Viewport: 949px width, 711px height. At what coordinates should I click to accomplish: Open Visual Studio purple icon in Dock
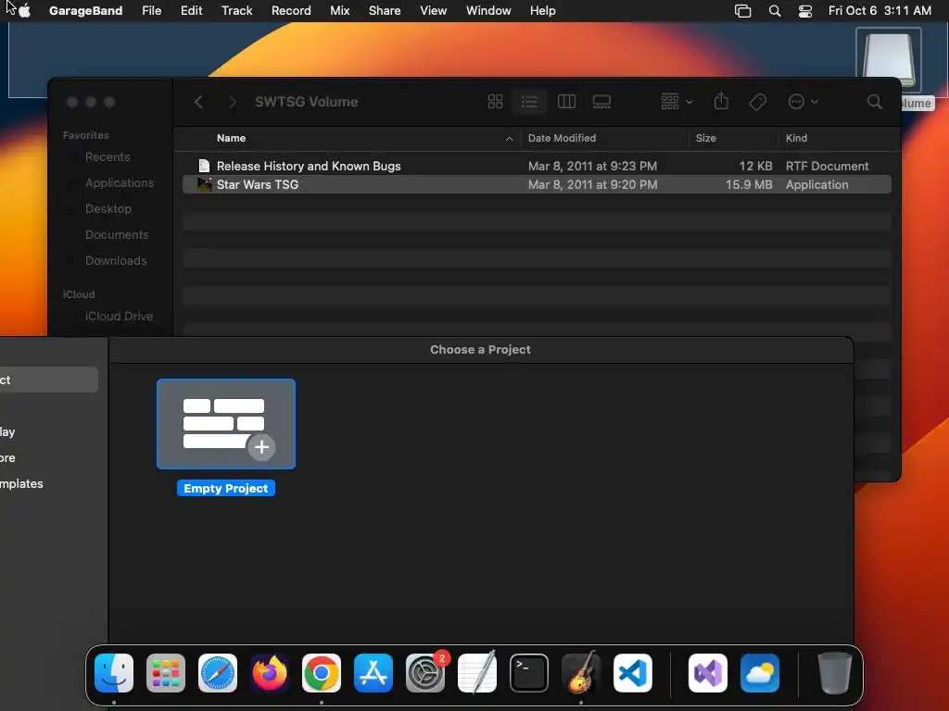(707, 673)
